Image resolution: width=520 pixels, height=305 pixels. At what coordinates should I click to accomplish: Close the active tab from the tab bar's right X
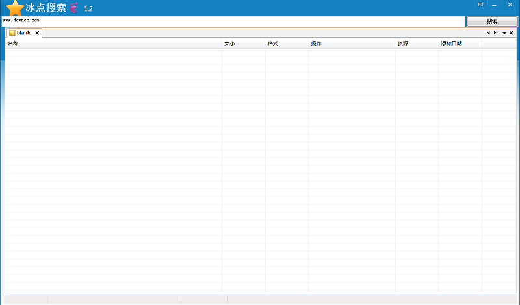click(x=512, y=33)
